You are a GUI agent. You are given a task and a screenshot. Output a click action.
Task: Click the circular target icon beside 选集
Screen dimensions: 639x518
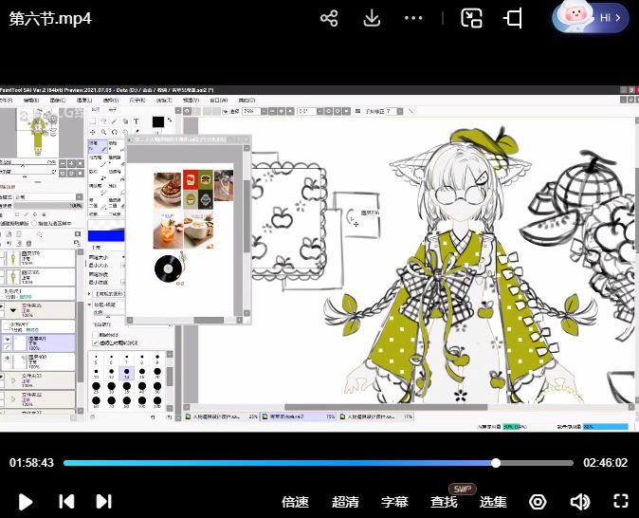(538, 502)
